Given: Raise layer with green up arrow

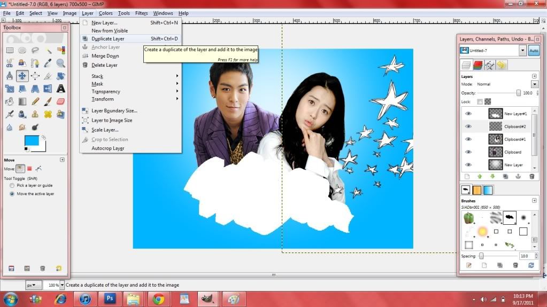Looking at the screenshot, I should [480, 177].
